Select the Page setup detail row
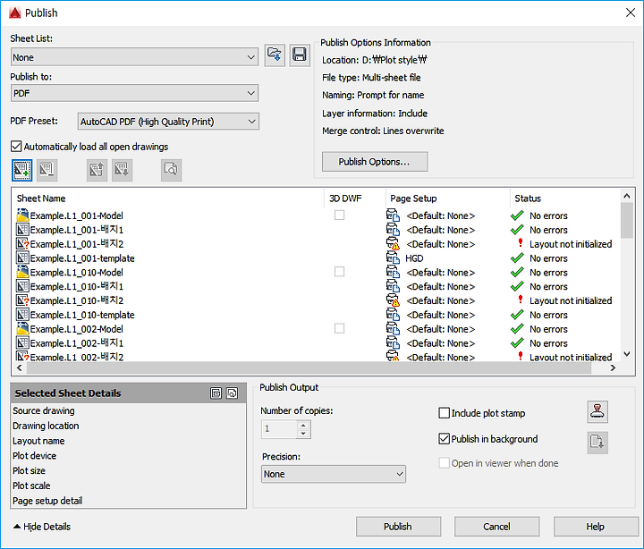The width and height of the screenshot is (644, 549). (128, 501)
